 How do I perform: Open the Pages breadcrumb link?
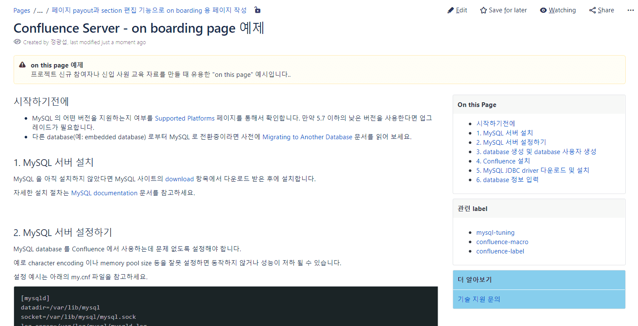coord(22,10)
